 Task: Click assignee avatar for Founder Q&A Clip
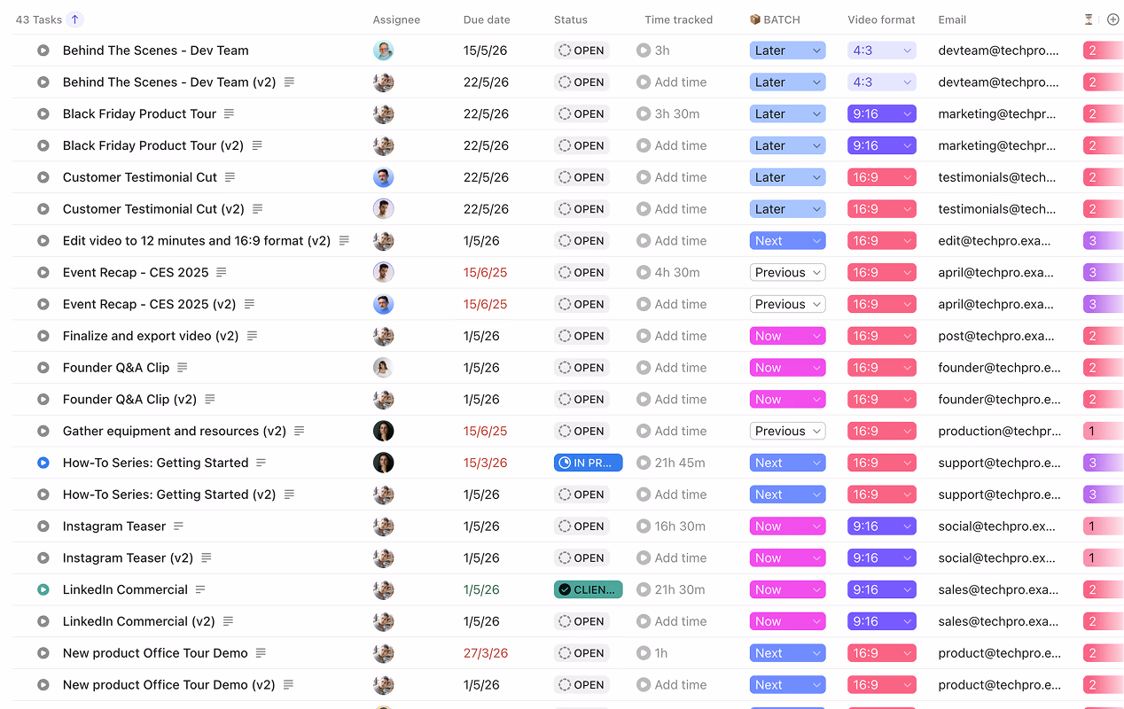(383, 368)
